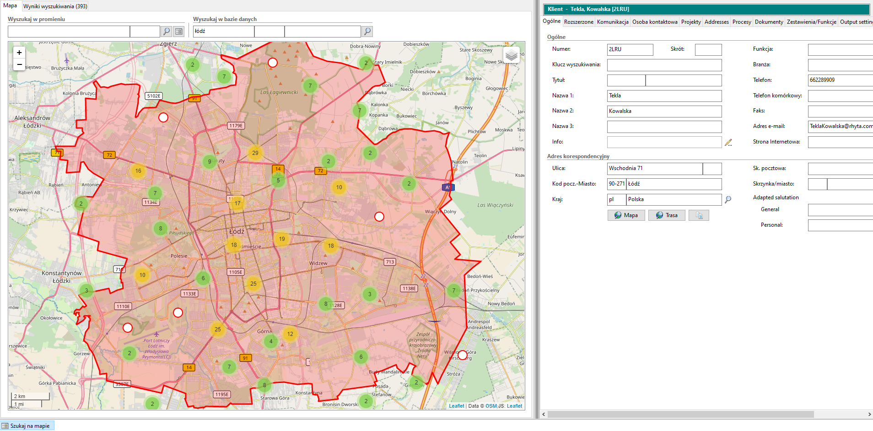Open the Komunikacja tab
The height and width of the screenshot is (431, 873).
click(x=612, y=22)
